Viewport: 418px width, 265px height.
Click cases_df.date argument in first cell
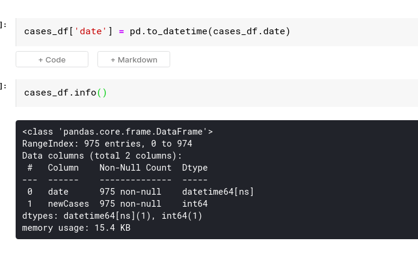click(x=249, y=31)
